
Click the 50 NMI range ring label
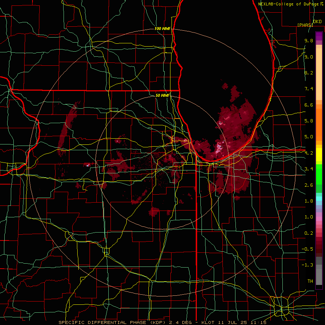162,95
